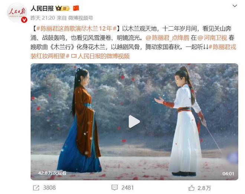Like the post with thumbs-up icon
The width and height of the screenshot is (245, 194).
[191, 188]
